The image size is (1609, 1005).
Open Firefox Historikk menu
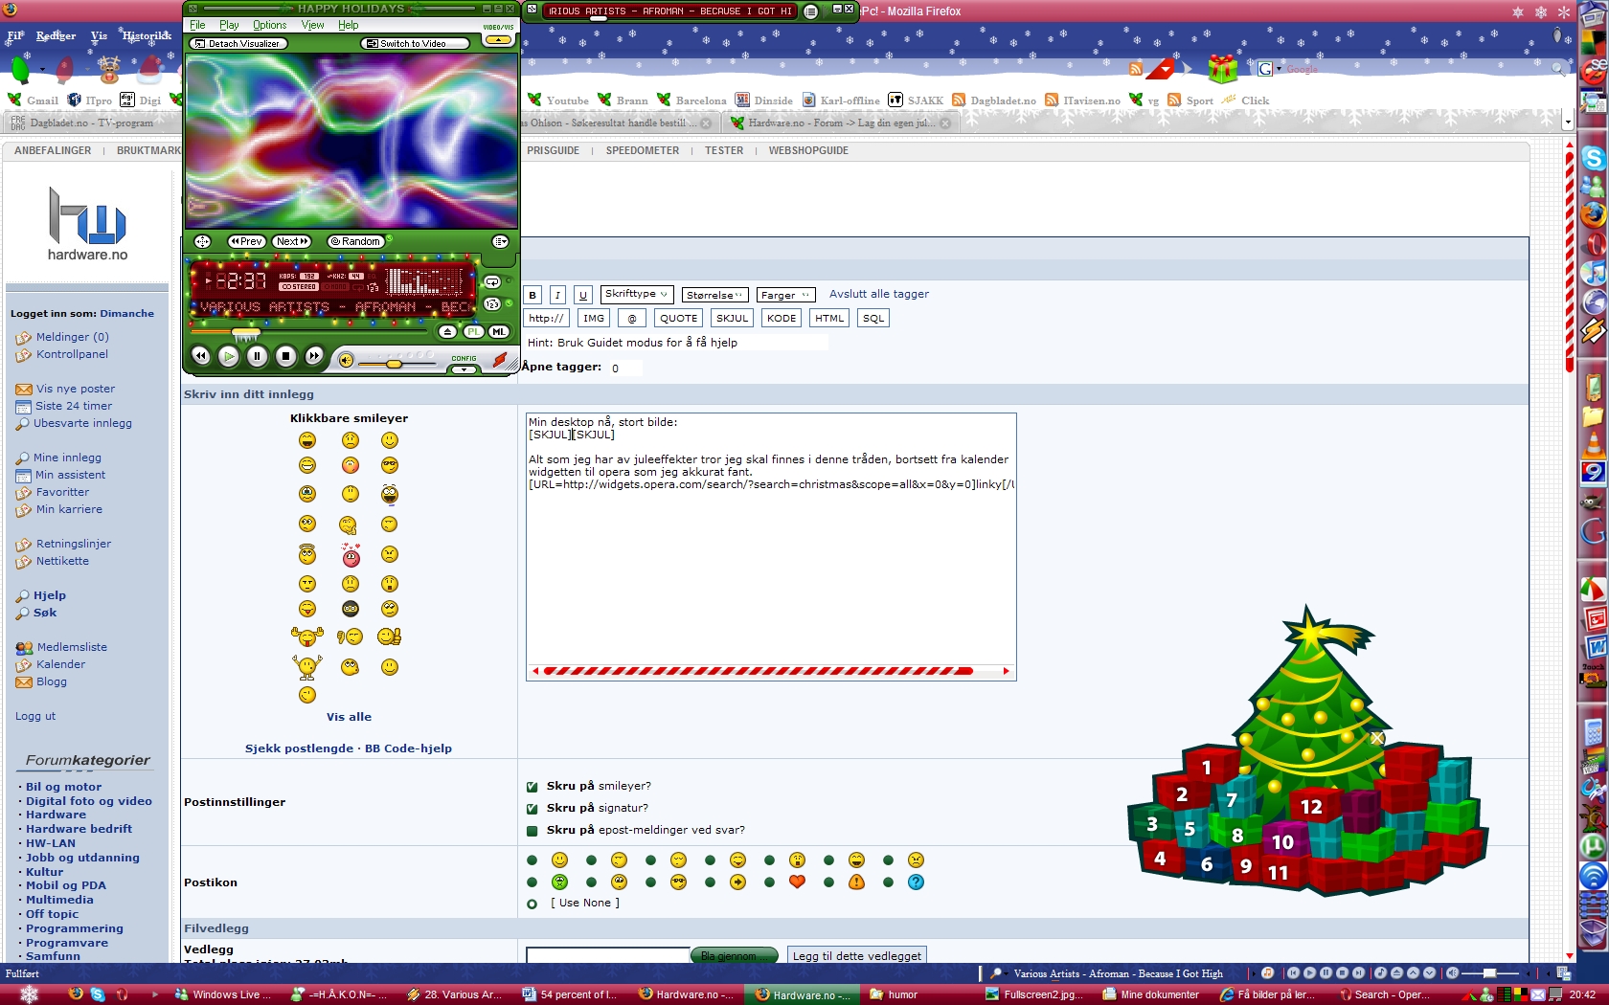147,35
